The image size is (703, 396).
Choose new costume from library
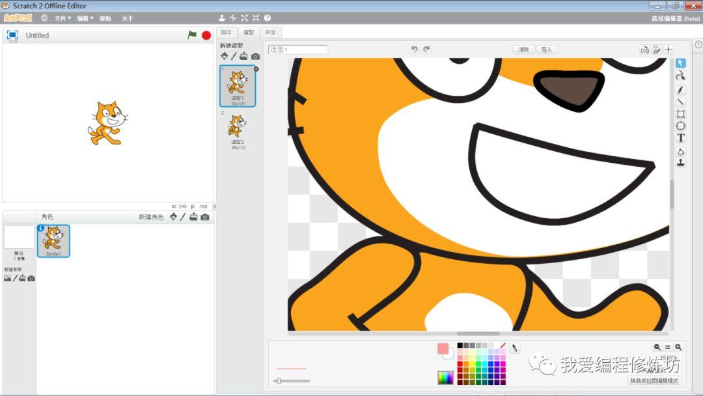224,56
